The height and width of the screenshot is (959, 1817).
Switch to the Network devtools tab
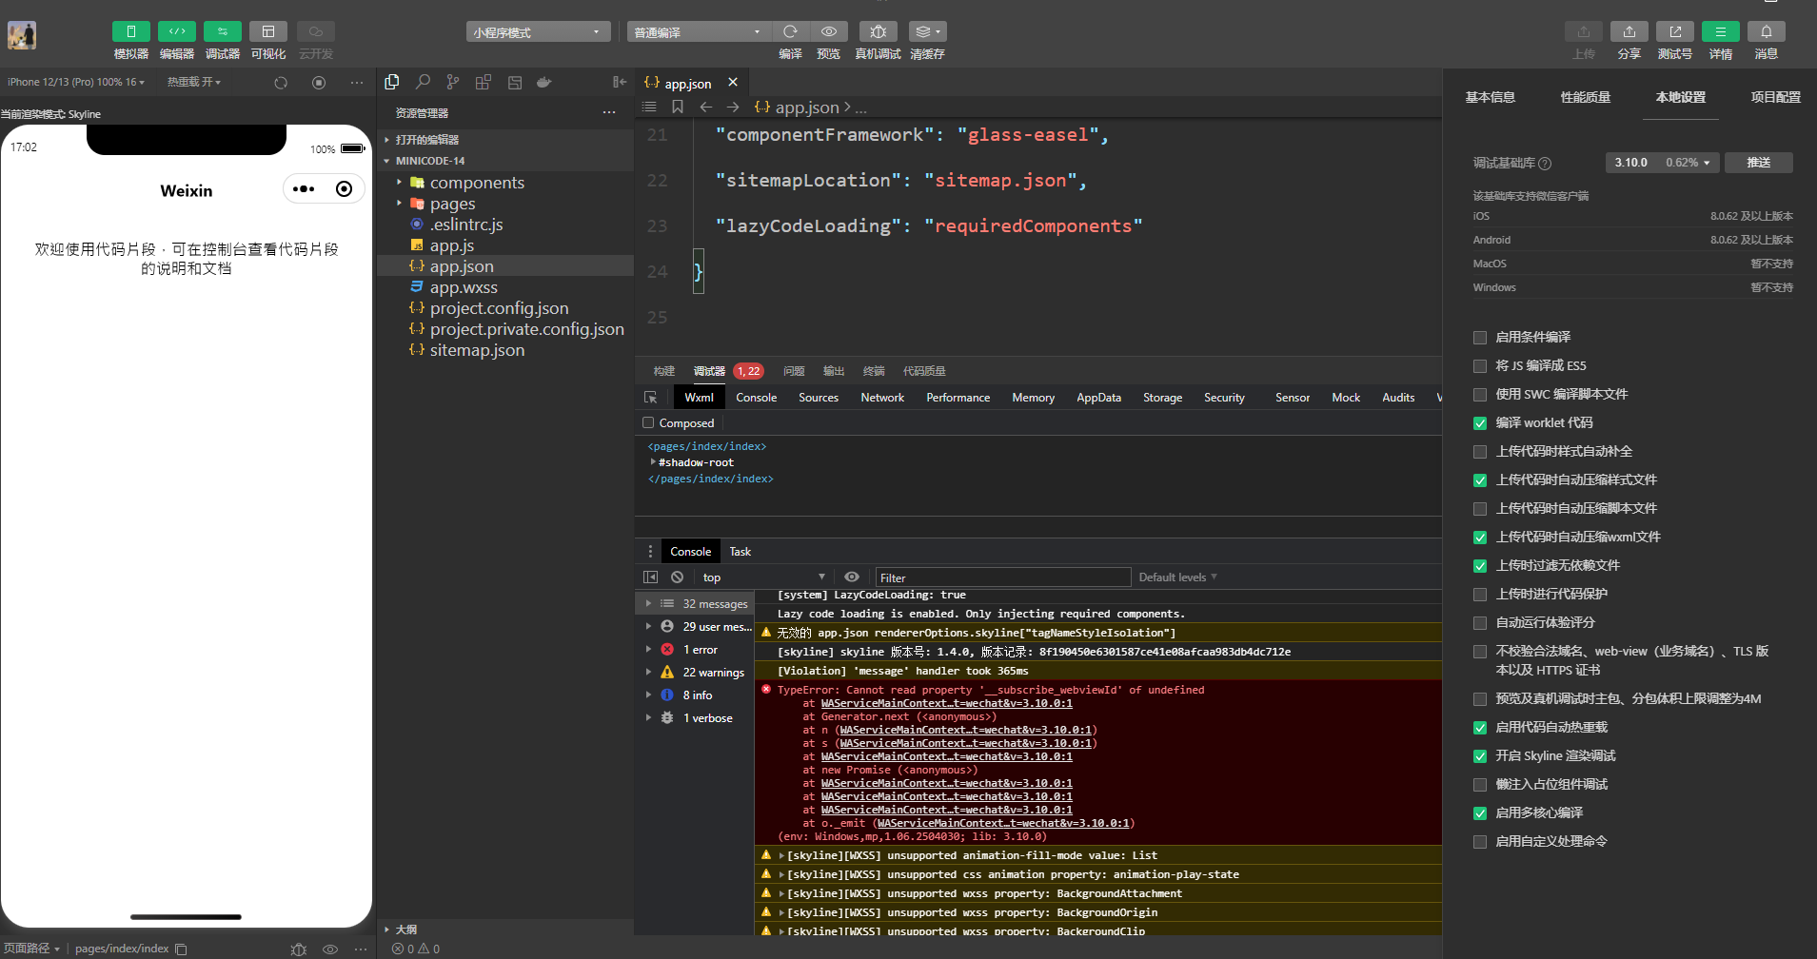coord(881,398)
